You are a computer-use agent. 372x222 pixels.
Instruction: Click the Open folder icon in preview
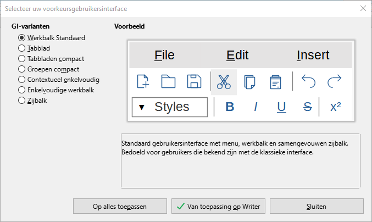pos(168,82)
